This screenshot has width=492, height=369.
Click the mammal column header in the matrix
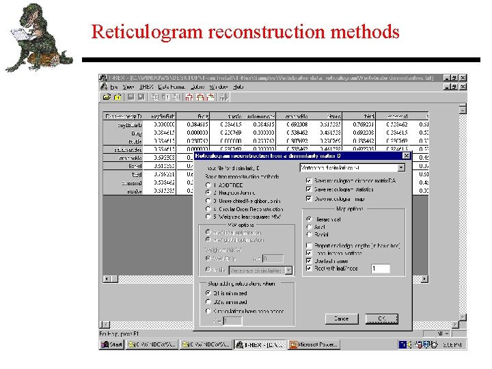point(392,116)
